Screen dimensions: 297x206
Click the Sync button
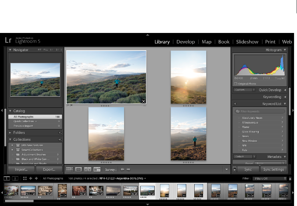248,169
